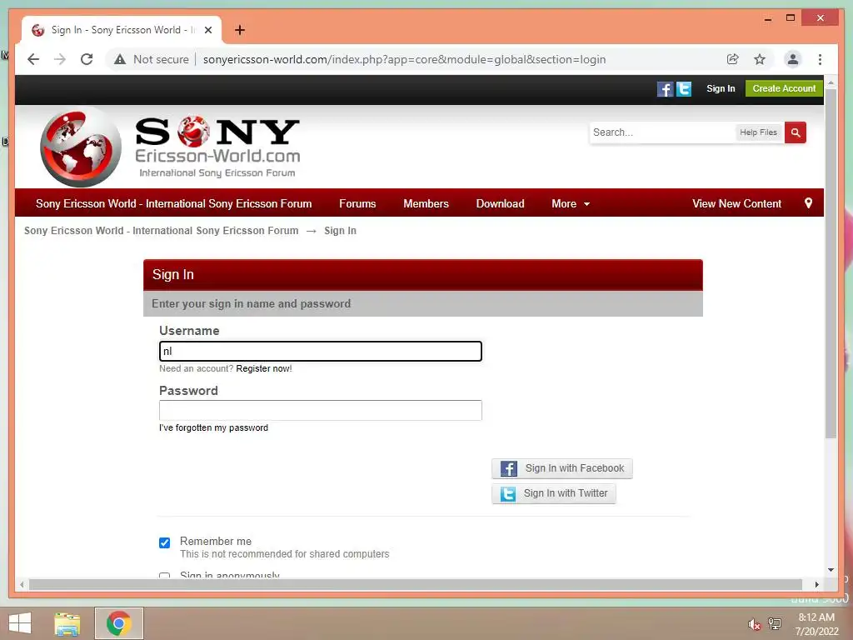Open the Chrome profile avatar
This screenshot has width=853, height=640.
793,59
